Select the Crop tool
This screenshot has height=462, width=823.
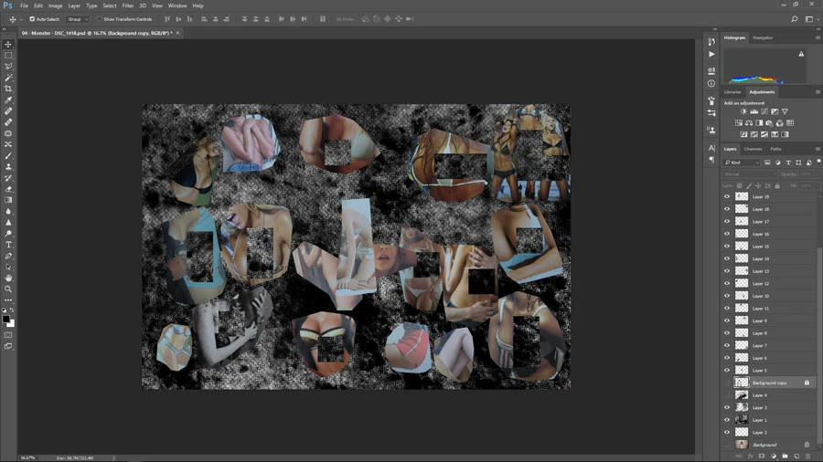[x=8, y=89]
